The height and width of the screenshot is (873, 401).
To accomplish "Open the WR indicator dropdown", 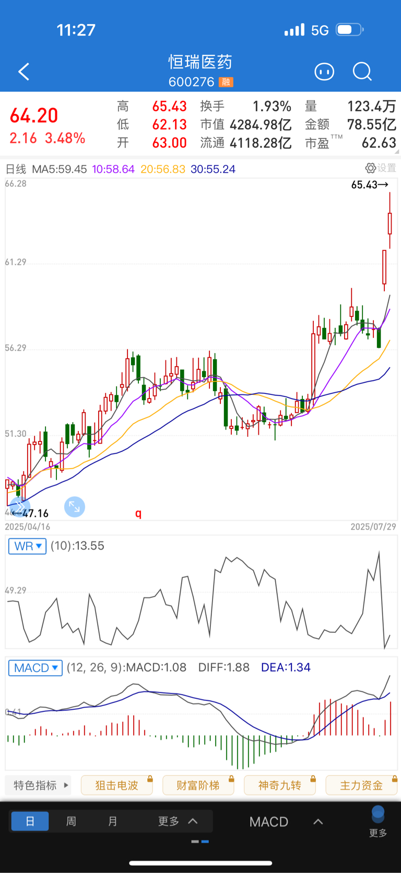I will coord(27,546).
